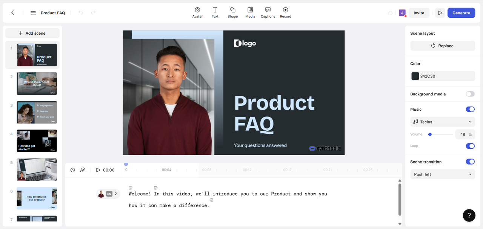Turn off the Music toggle
This screenshot has width=483, height=229.
[470, 109]
